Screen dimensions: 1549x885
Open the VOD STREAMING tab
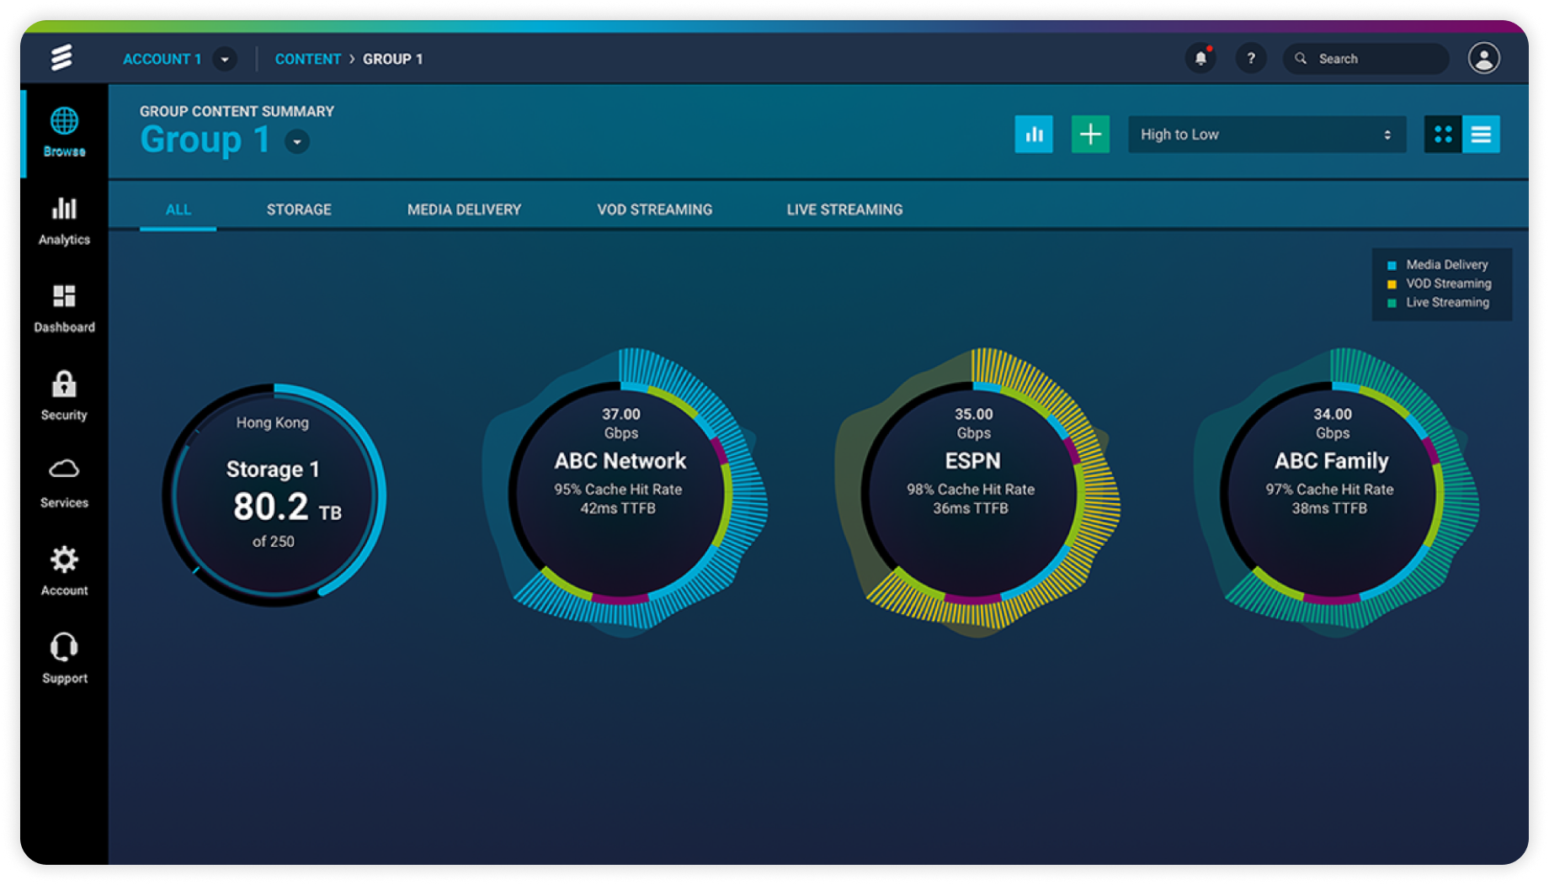(x=654, y=209)
